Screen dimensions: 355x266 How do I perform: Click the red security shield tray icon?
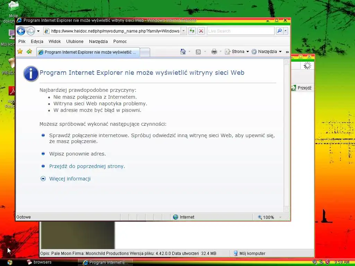coord(327,262)
